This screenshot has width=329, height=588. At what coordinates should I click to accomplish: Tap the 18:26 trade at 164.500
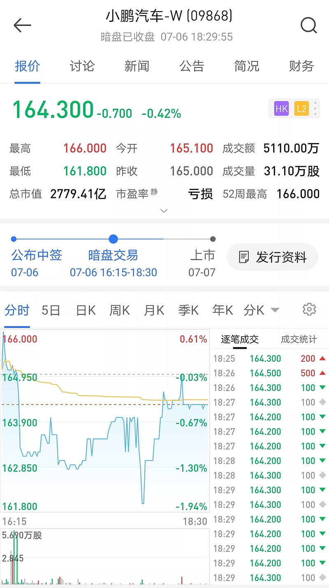pyautogui.click(x=270, y=373)
